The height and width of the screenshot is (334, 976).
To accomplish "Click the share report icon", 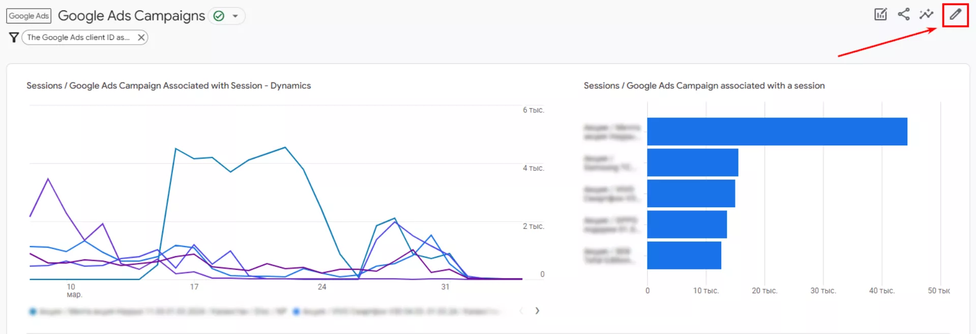I will tap(903, 14).
